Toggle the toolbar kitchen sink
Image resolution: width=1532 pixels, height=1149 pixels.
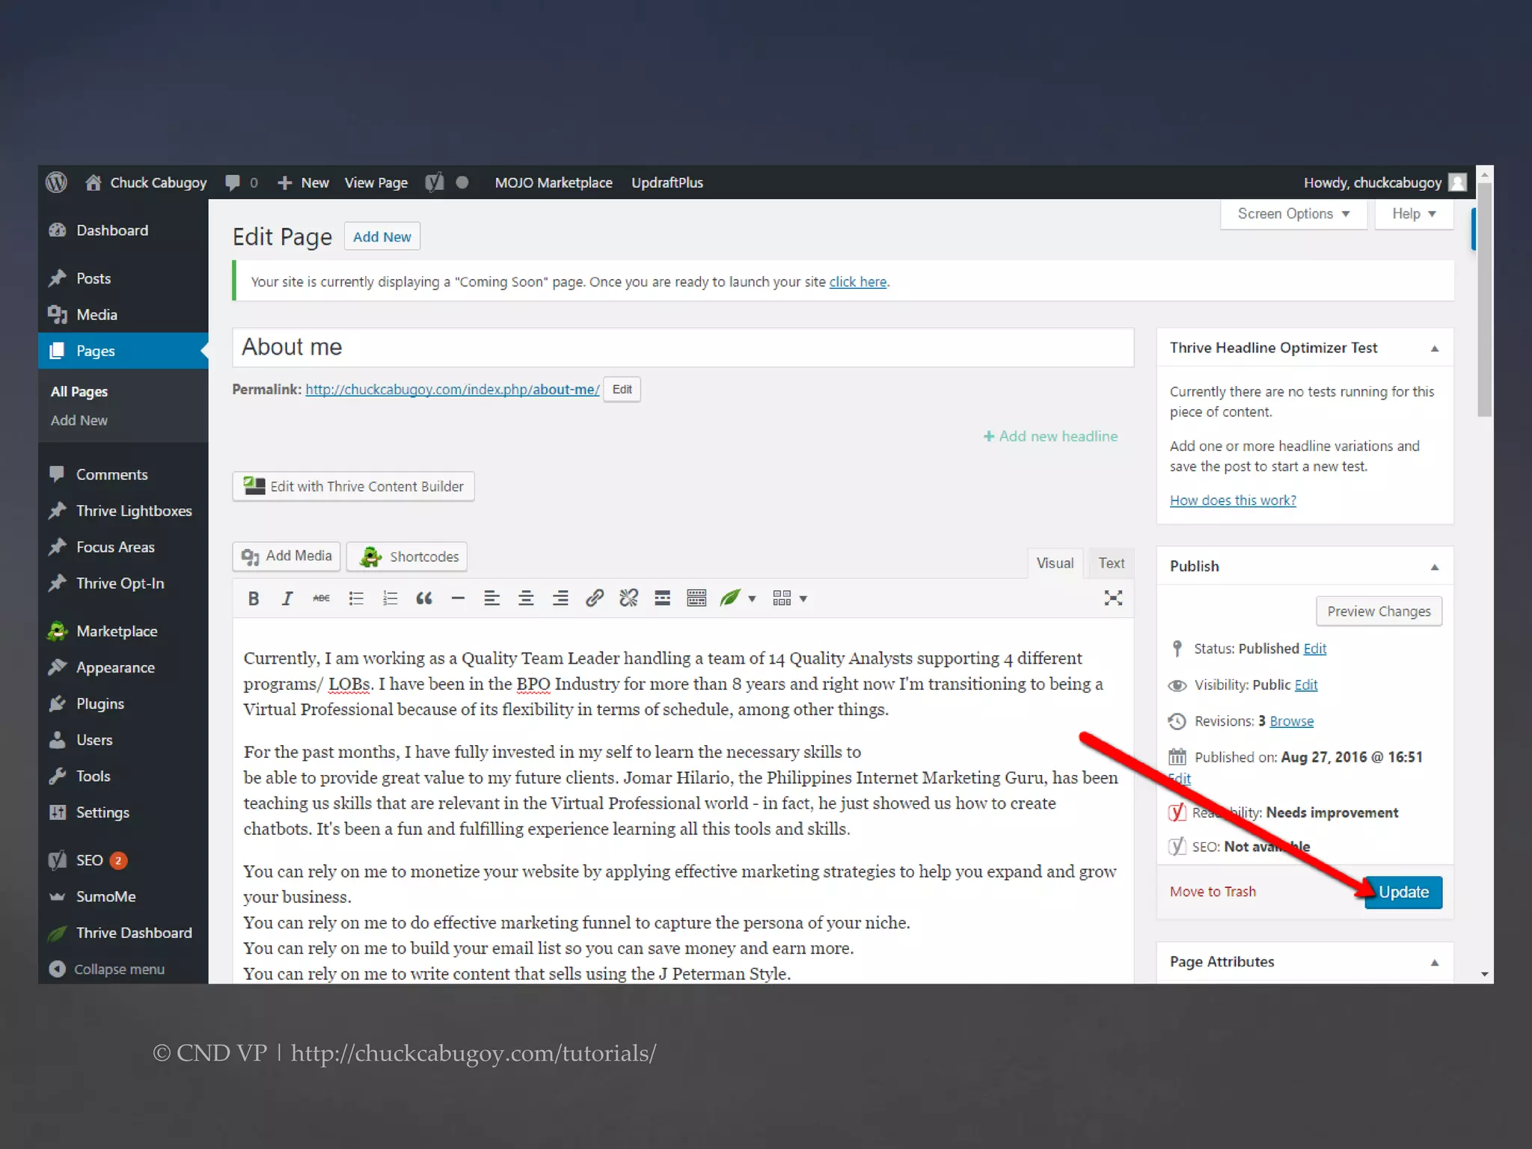coord(696,598)
